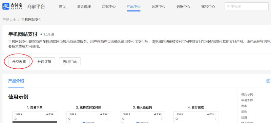This screenshot has height=128, width=271.
Task: Select the 产品中心 navigation tab
Action: [133, 7]
